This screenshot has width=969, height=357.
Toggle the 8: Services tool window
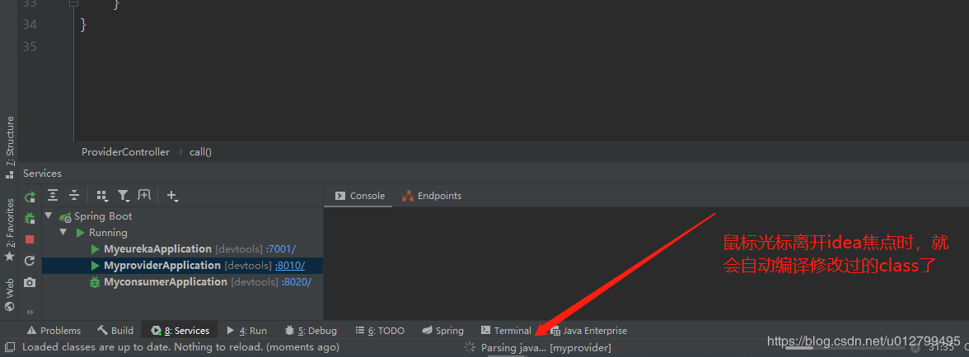pyautogui.click(x=180, y=331)
